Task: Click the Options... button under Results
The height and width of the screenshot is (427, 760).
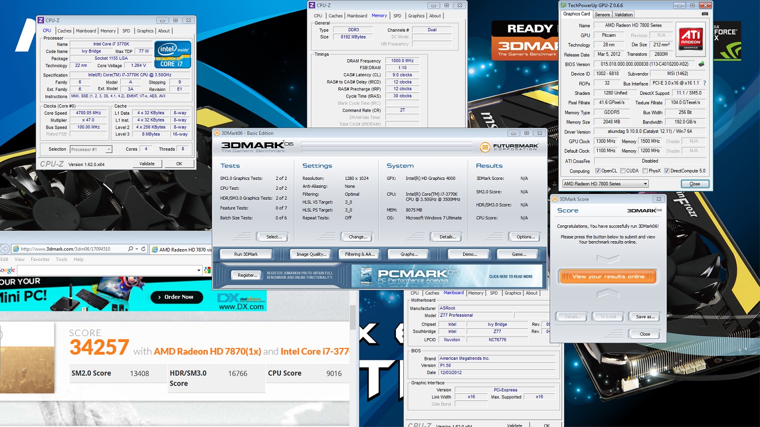Action: [x=525, y=237]
